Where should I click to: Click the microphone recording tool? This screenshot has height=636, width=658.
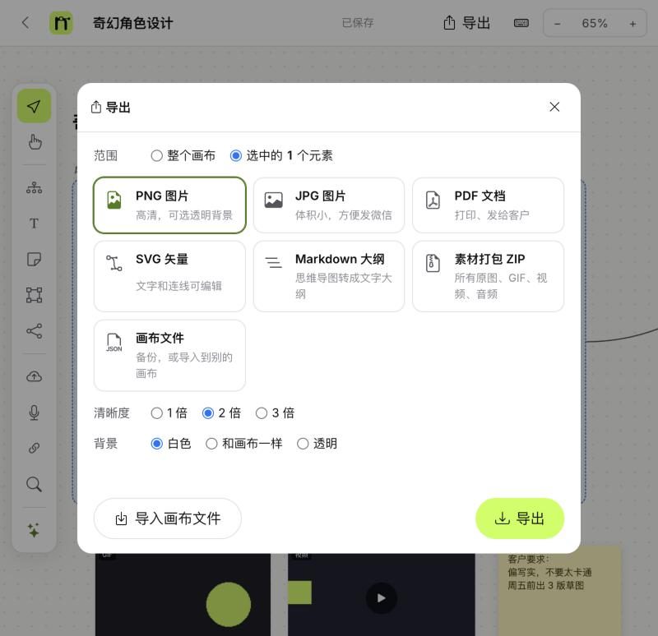pyautogui.click(x=34, y=412)
